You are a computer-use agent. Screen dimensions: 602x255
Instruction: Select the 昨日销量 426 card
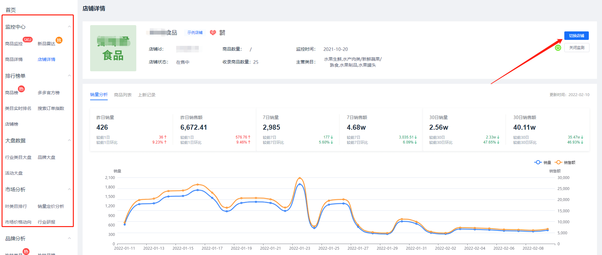[132, 130]
